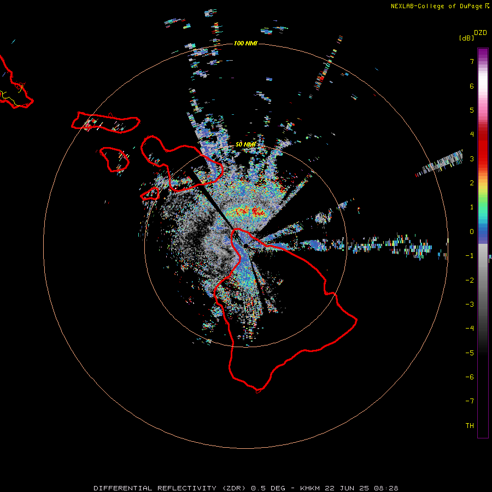Click the [dB] unit label

[467, 38]
